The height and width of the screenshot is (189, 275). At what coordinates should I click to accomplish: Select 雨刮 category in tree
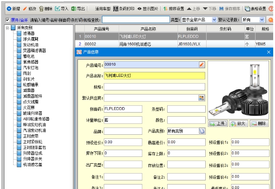tap(27, 73)
